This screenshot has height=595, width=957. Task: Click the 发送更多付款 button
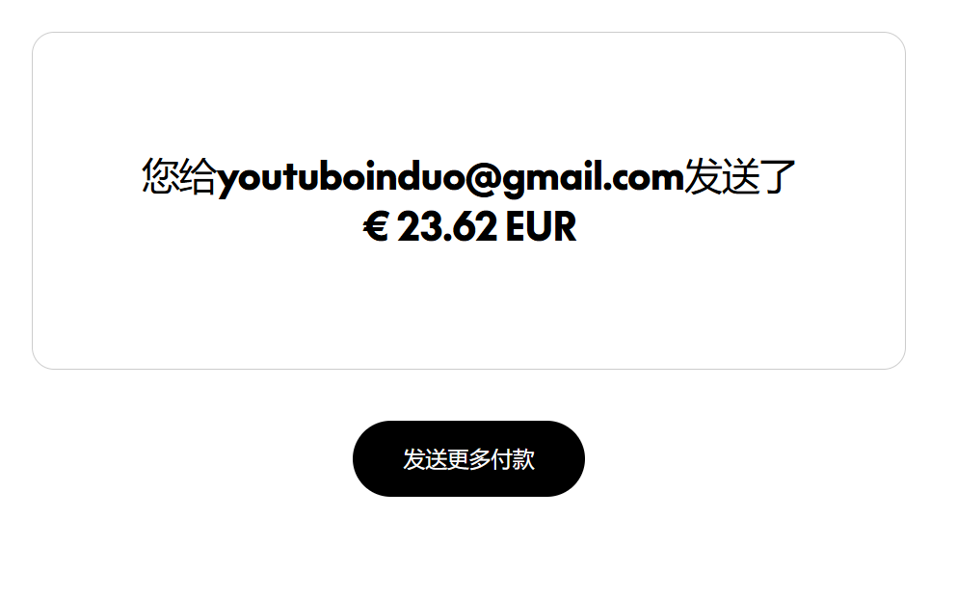(x=468, y=458)
